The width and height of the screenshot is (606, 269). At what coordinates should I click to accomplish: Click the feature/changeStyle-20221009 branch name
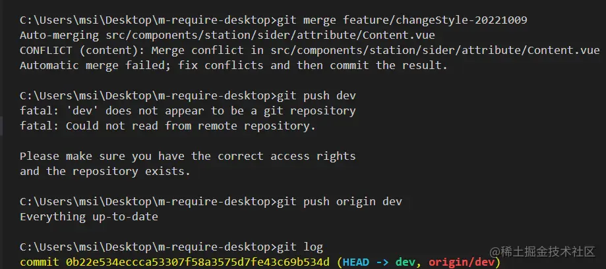pos(435,20)
